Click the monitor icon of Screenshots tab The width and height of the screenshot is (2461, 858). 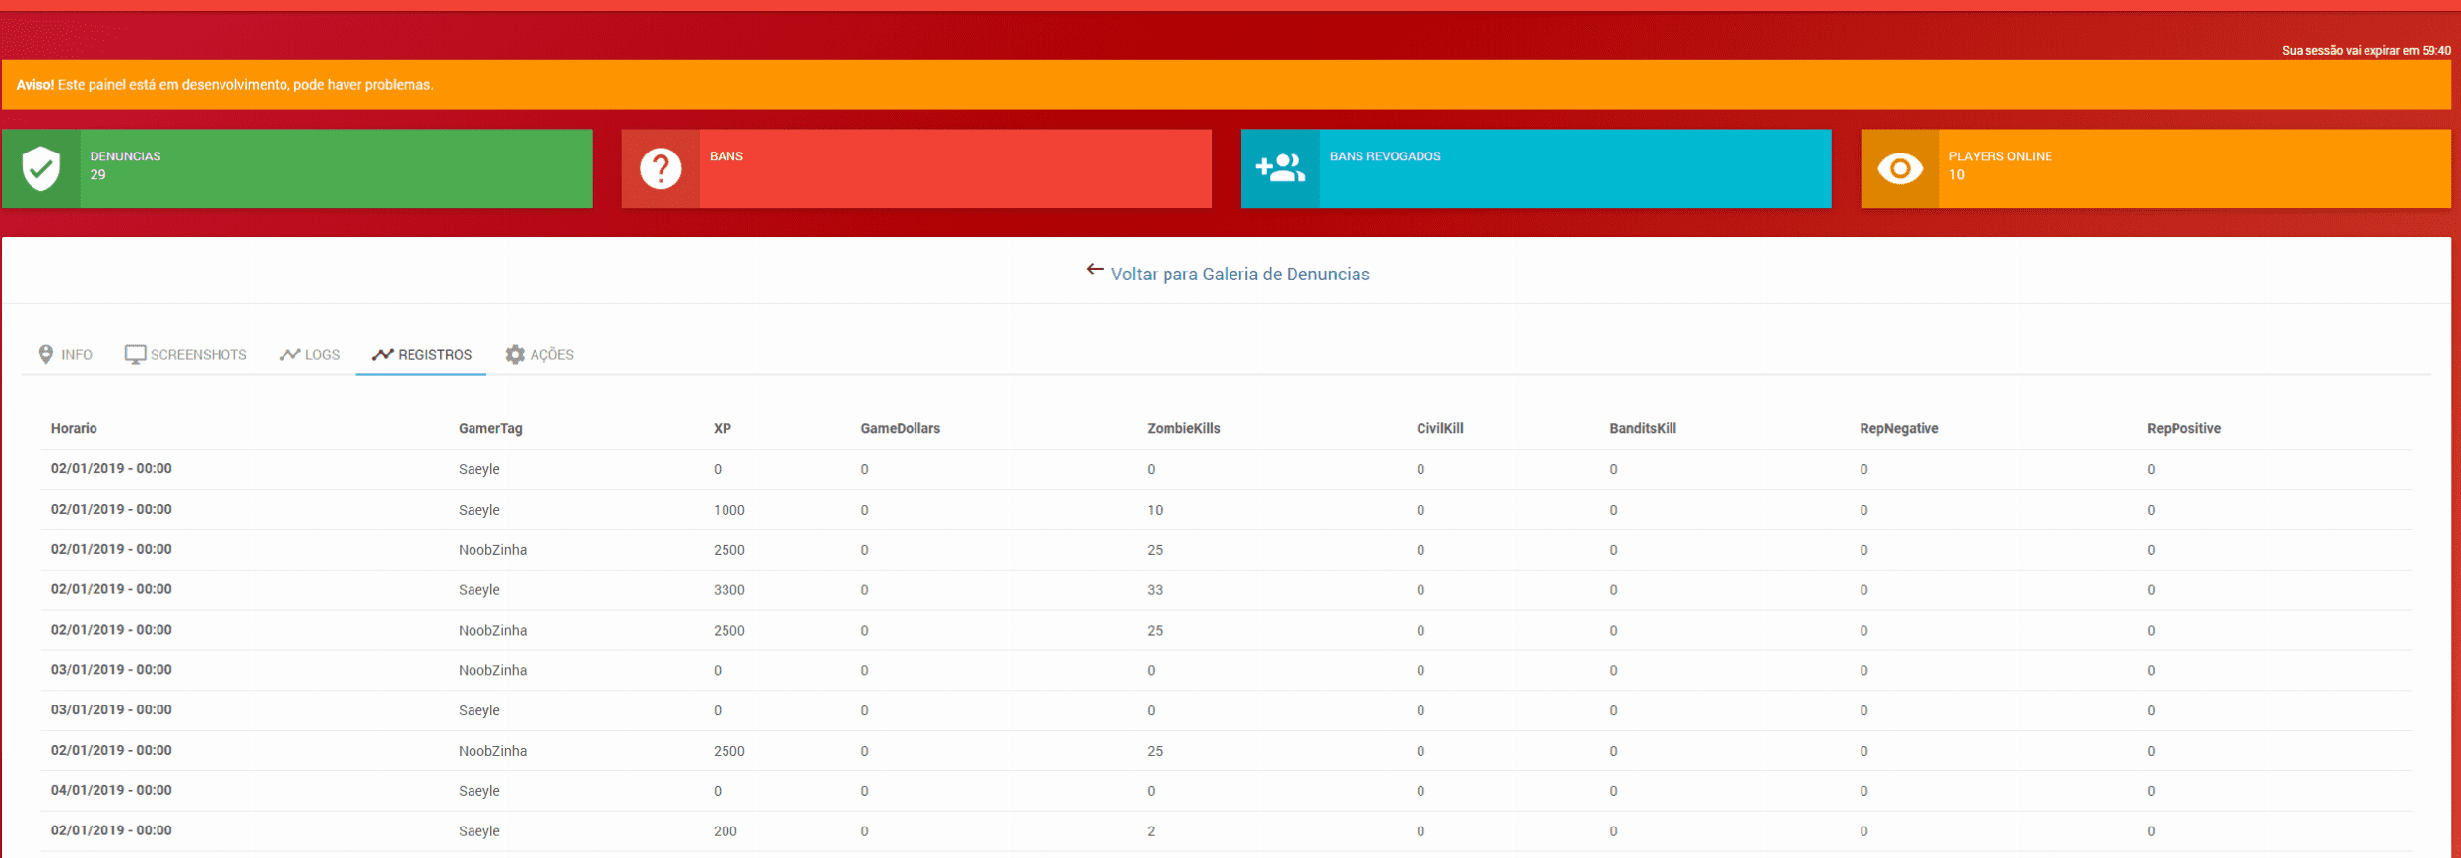pos(135,354)
